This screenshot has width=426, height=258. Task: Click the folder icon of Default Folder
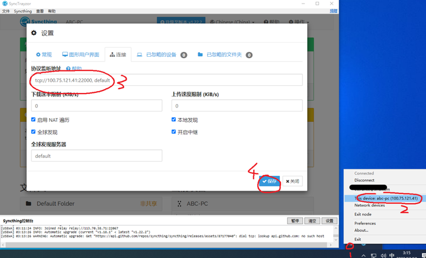click(x=28, y=204)
